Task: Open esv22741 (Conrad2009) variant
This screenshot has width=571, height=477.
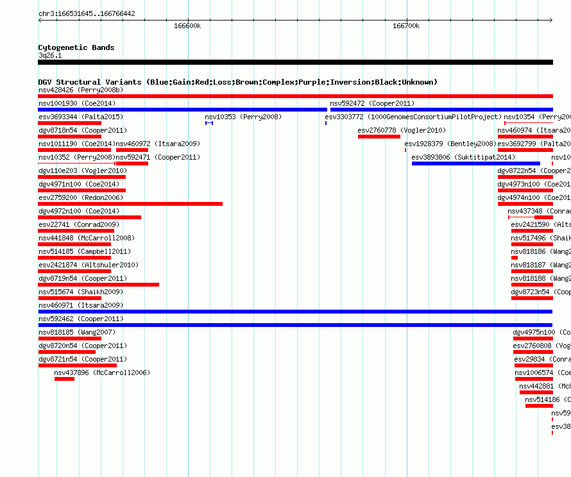Action: (79, 224)
